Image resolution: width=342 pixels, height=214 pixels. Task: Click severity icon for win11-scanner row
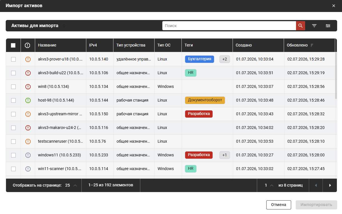28,169
